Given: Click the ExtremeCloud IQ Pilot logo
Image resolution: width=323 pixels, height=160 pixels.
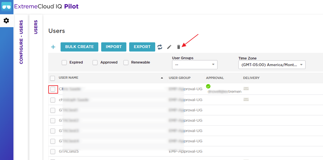Looking at the screenshot, I should (x=6, y=6).
